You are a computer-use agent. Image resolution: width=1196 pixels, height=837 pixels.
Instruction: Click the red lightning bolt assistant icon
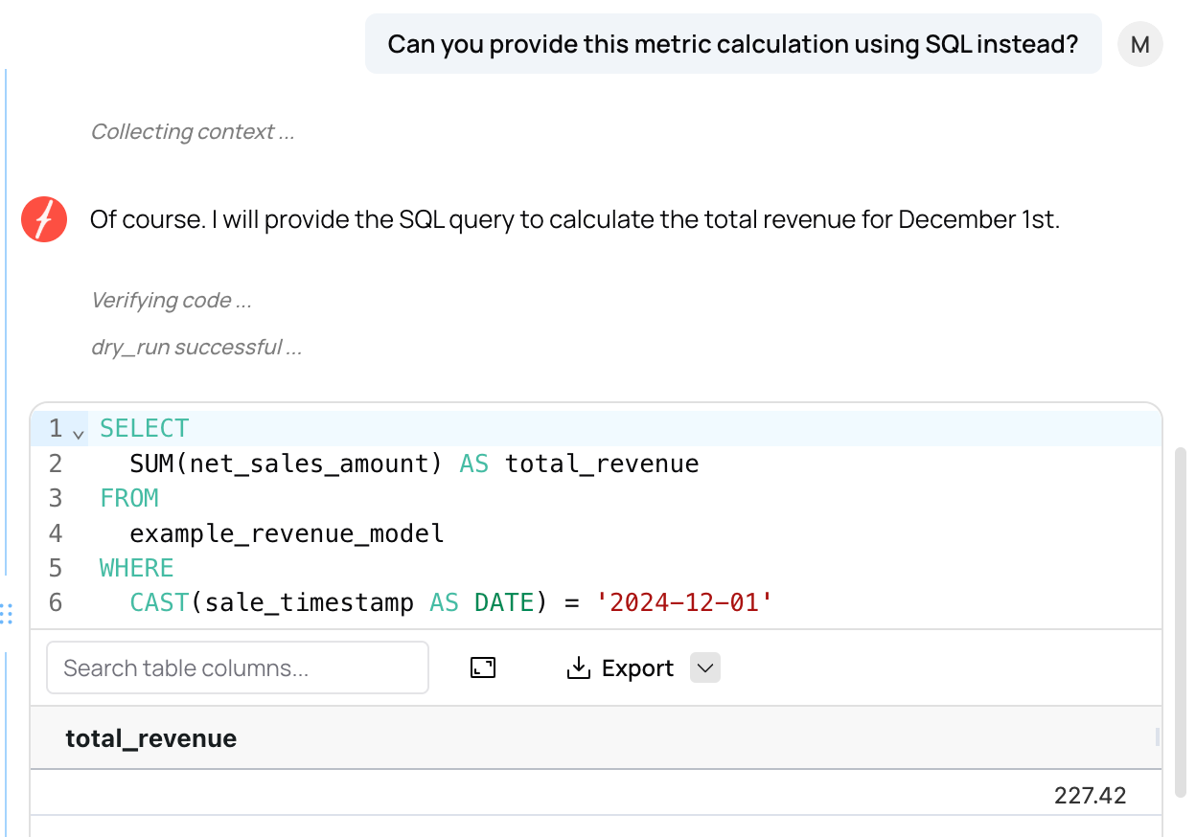point(44,219)
